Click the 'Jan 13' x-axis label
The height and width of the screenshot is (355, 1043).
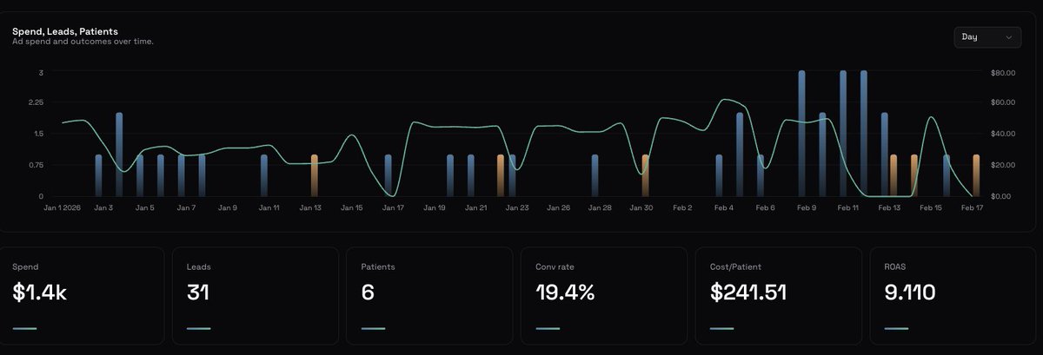pos(310,208)
